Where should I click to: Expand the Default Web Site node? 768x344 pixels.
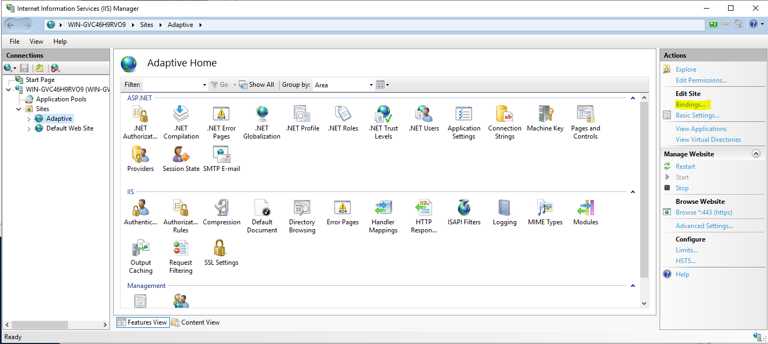pos(29,128)
